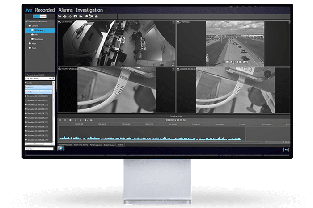Click the camera icon in the fisheye pane title
Viewport: 313px width, 208px height.
[59, 22]
